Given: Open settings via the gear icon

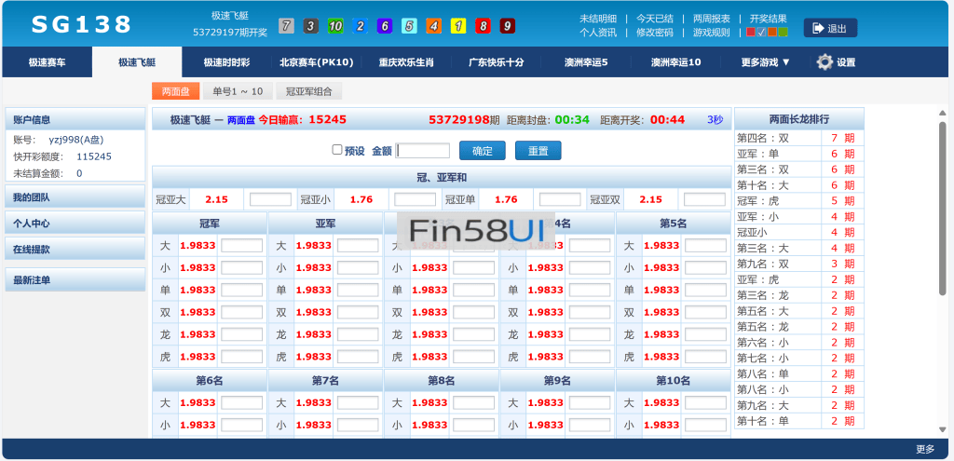Looking at the screenshot, I should pos(825,62).
